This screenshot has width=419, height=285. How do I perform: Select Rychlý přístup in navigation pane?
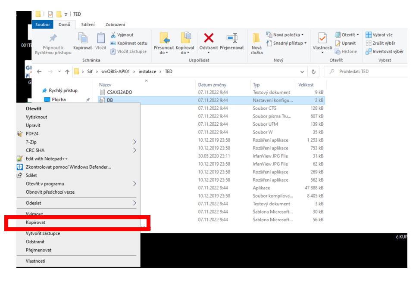62,90
